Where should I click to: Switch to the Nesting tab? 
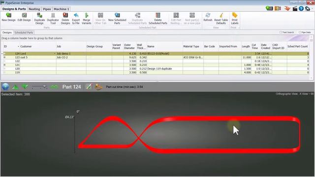pyautogui.click(x=34, y=9)
